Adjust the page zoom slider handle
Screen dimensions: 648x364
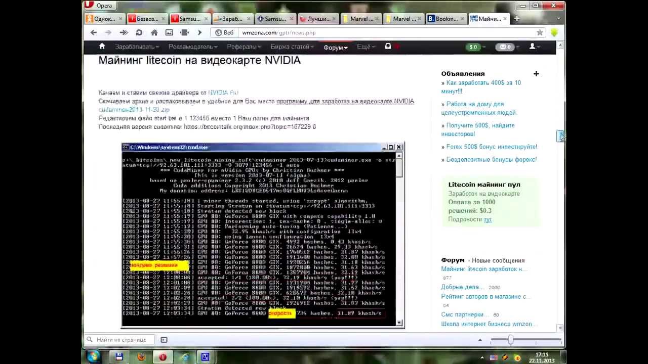510,340
